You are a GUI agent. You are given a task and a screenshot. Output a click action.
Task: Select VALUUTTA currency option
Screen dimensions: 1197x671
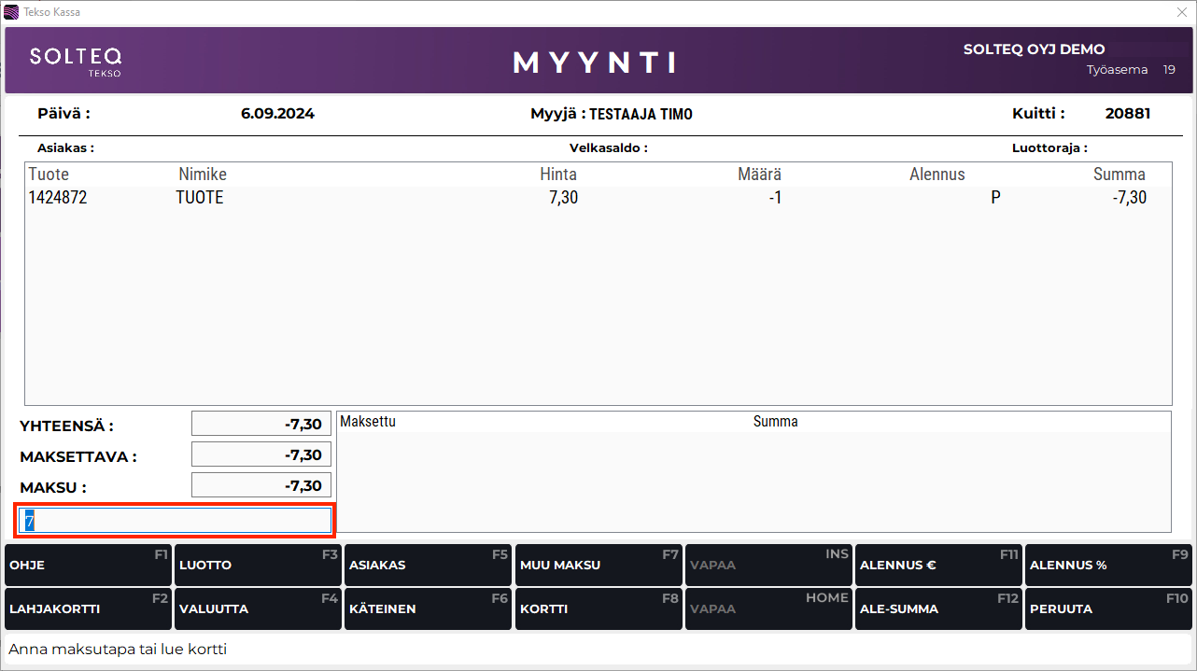[258, 608]
